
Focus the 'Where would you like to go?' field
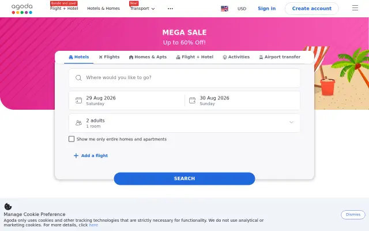184,78
